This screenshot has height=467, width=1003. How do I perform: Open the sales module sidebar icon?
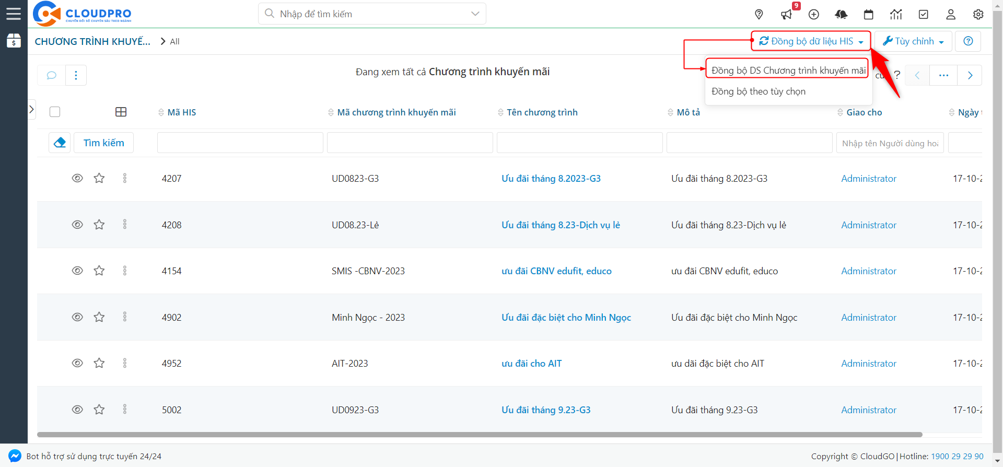tap(14, 41)
